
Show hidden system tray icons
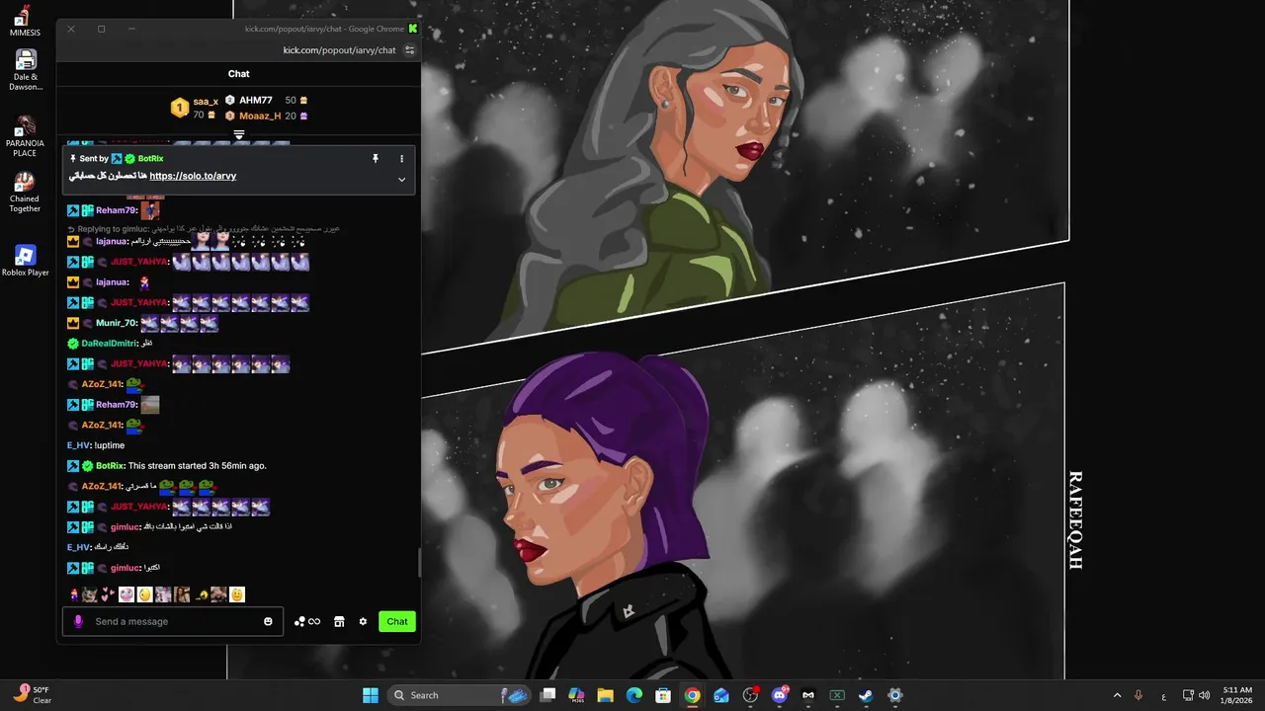(x=1118, y=695)
